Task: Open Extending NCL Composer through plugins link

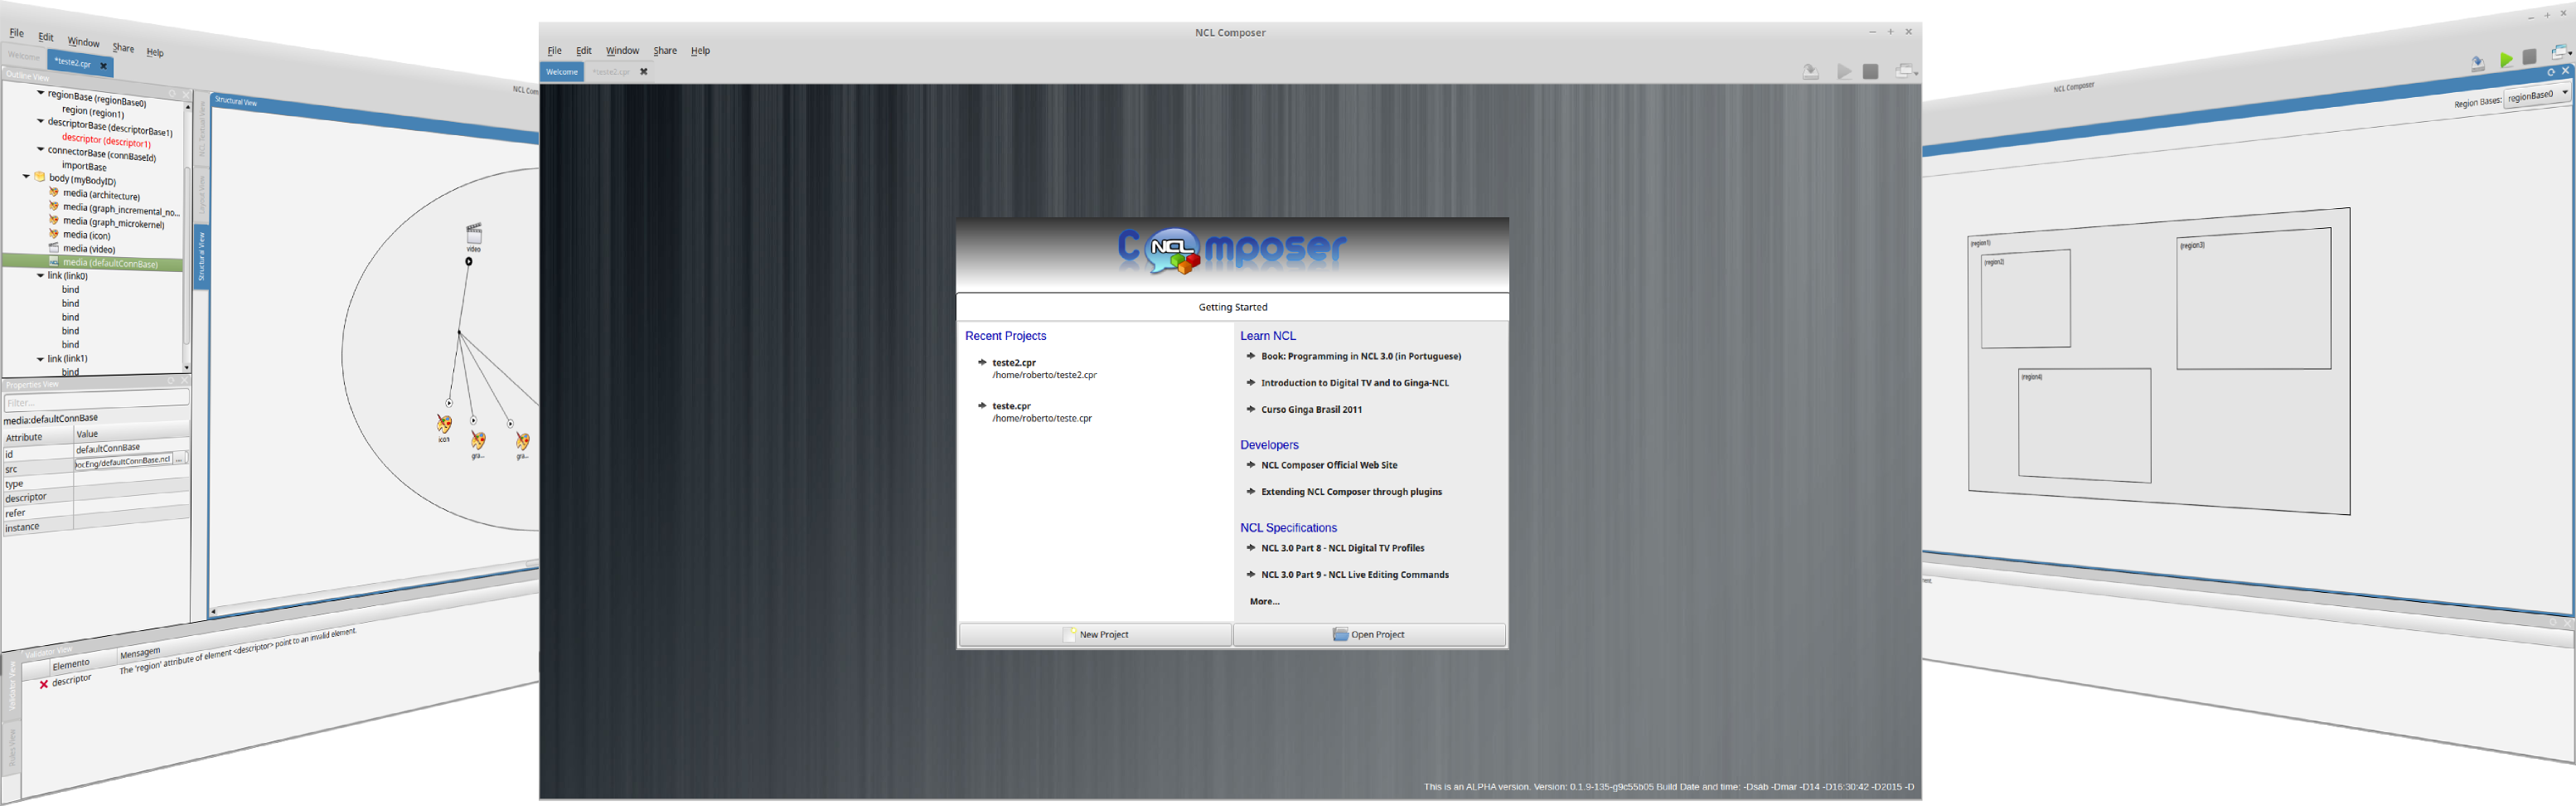Action: click(x=1351, y=492)
